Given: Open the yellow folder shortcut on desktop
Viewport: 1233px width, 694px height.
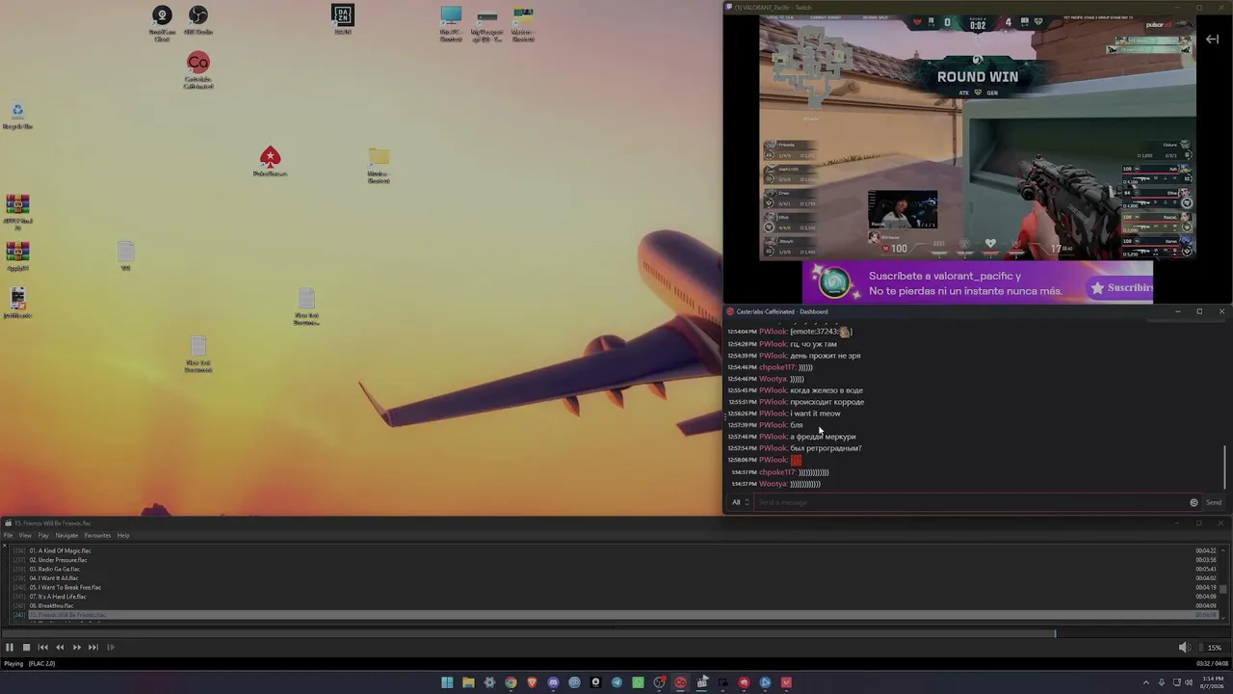Looking at the screenshot, I should [379, 165].
